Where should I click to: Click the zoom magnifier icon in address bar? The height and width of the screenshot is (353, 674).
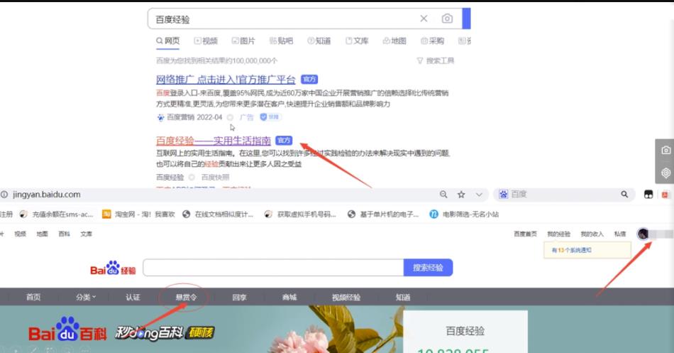click(x=443, y=194)
